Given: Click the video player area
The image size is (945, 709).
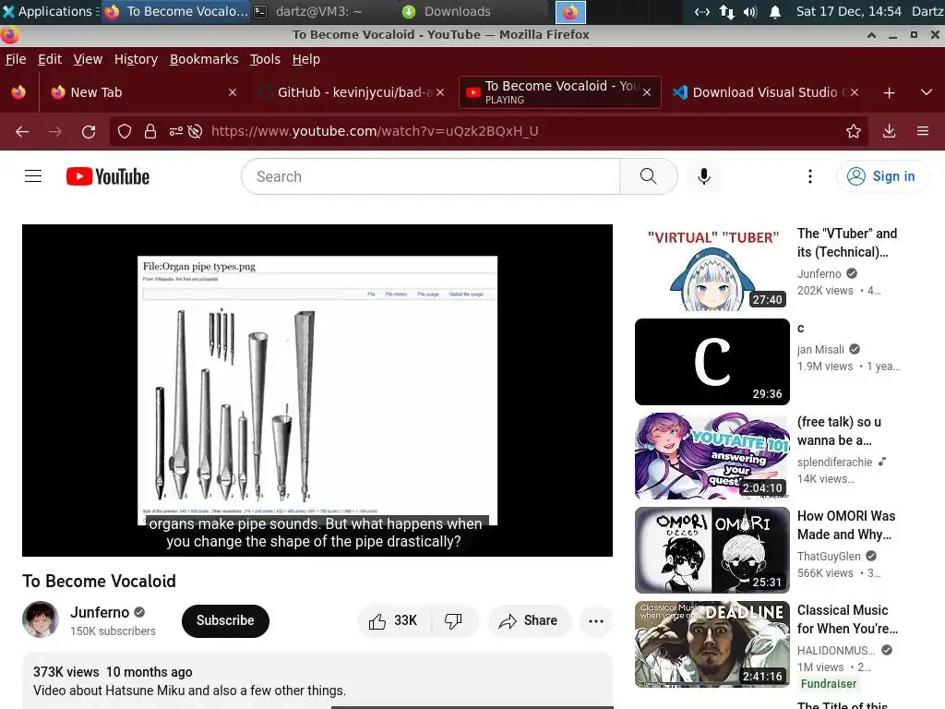Looking at the screenshot, I should click(x=317, y=391).
